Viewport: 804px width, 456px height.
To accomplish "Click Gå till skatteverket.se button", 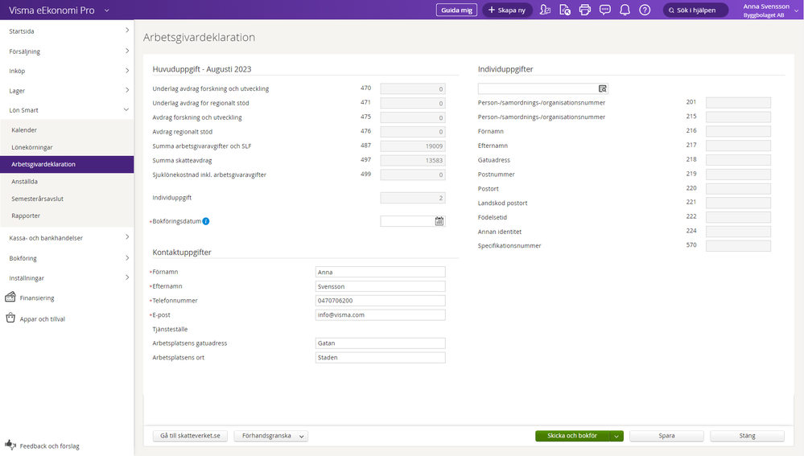I will click(190, 436).
